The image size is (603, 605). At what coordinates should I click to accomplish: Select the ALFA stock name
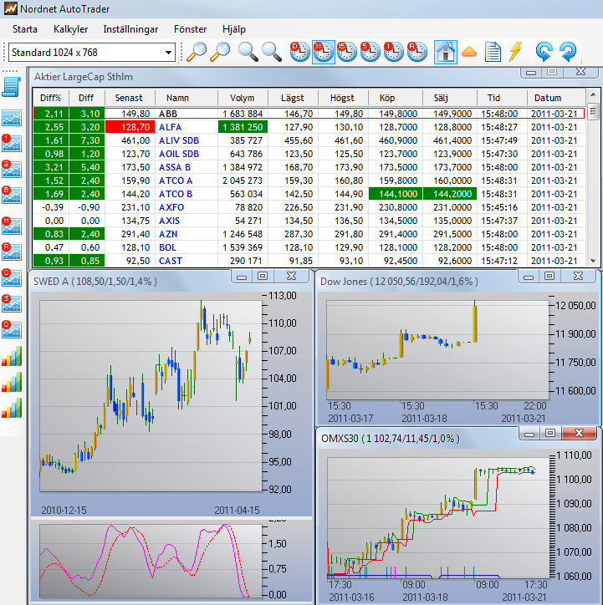[x=171, y=127]
